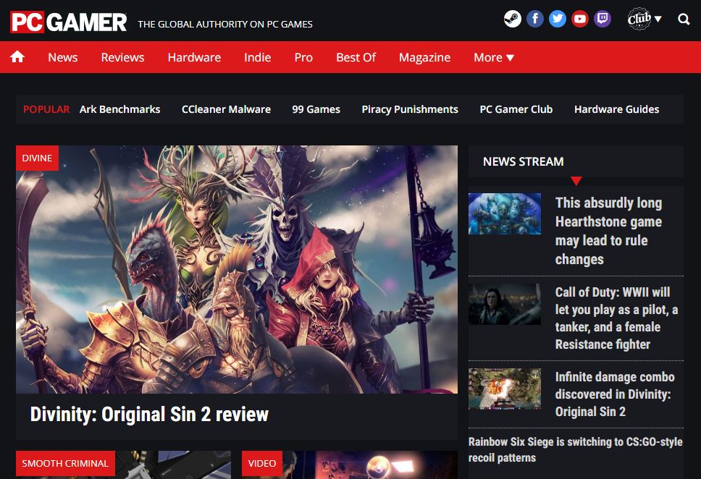The width and height of the screenshot is (701, 479).
Task: Open the YouTube channel icon
Action: click(580, 19)
